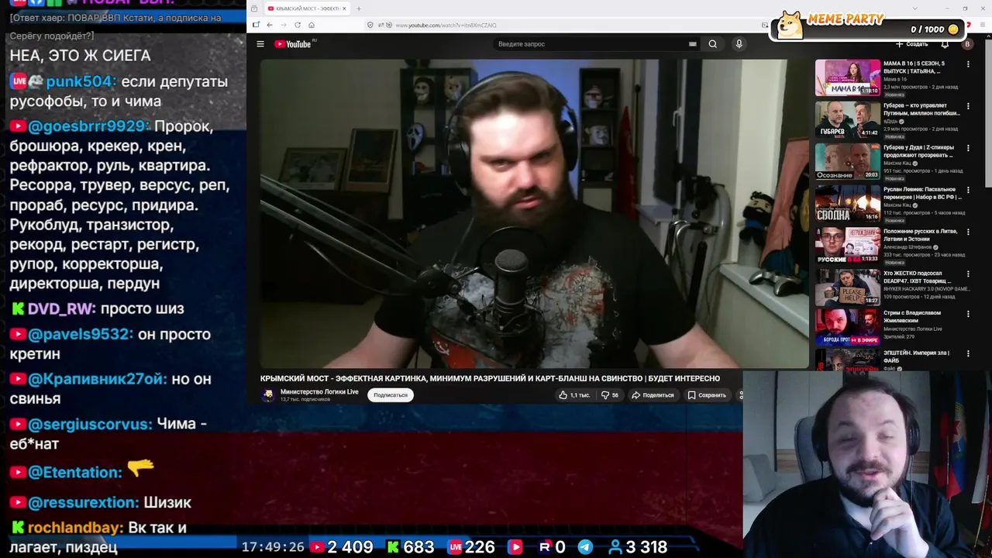Dislike the video with thumbs-down 56
Image resolution: width=992 pixels, height=558 pixels.
coord(610,395)
